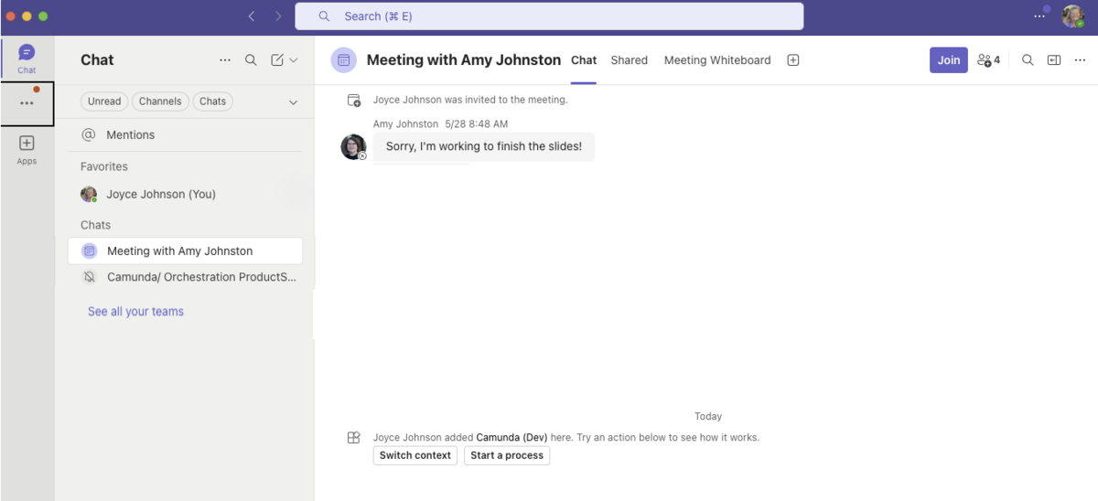This screenshot has height=501, width=1098.
Task: Switch to the Chat tab
Action: 584,60
